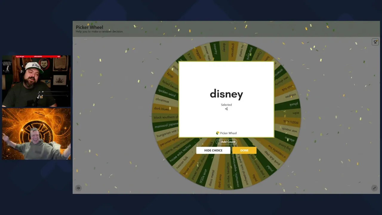Click the 'nu metal' wheel segment
Screen dimensions: 382x215
point(242,51)
